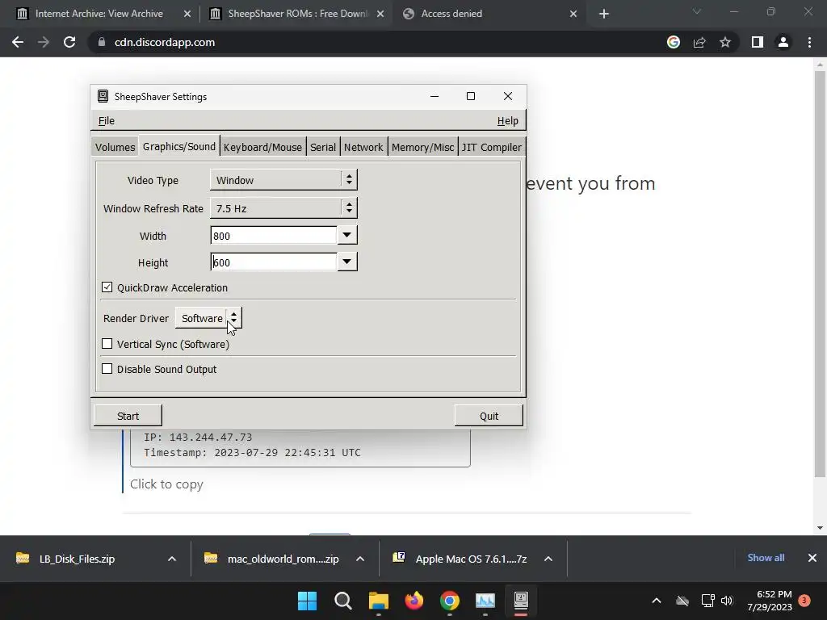Close the SheepShaver ROMs tab
The image size is (827, 620).
[x=380, y=14]
